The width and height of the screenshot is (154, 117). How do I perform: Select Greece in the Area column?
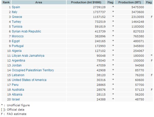pos(17,17)
